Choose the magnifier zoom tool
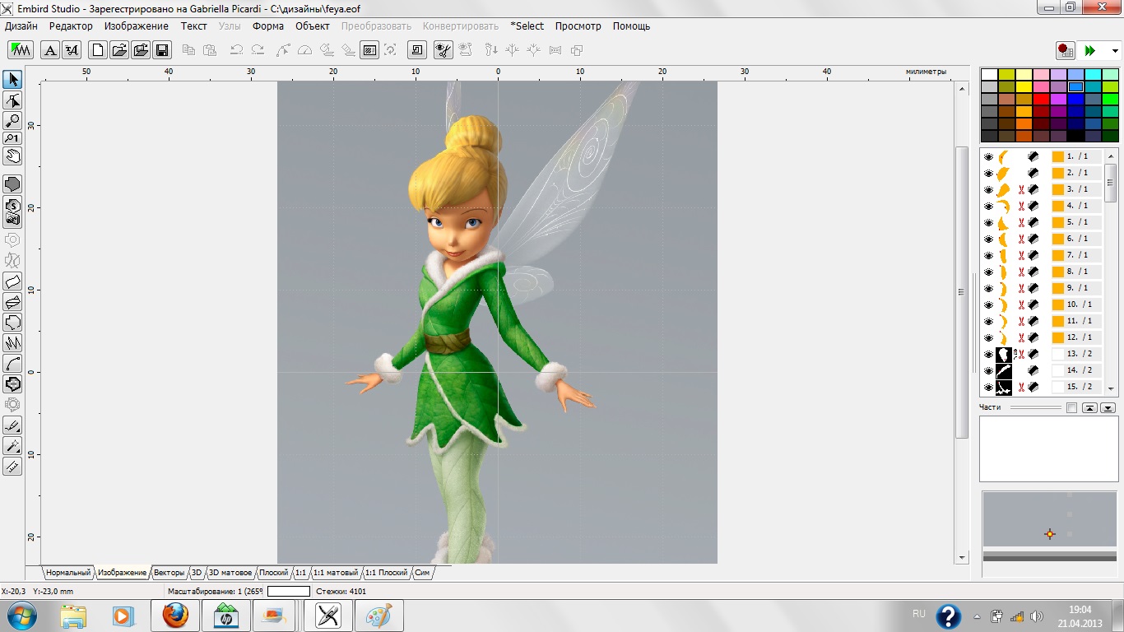Screen dimensions: 1124x632 click(12, 120)
